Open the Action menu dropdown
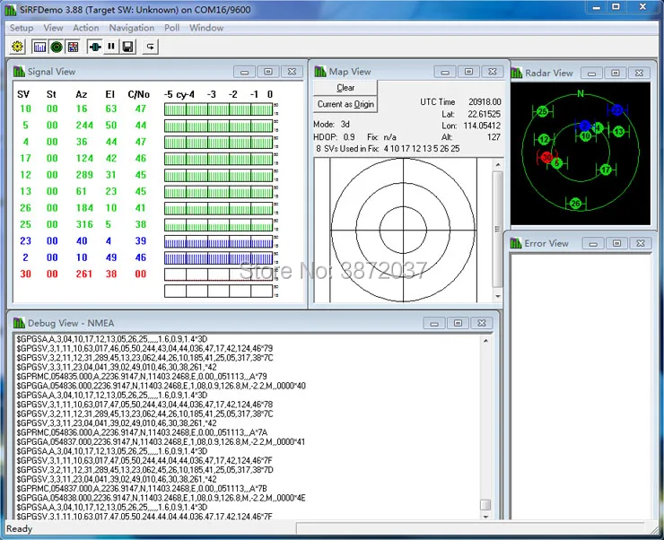 [x=86, y=28]
